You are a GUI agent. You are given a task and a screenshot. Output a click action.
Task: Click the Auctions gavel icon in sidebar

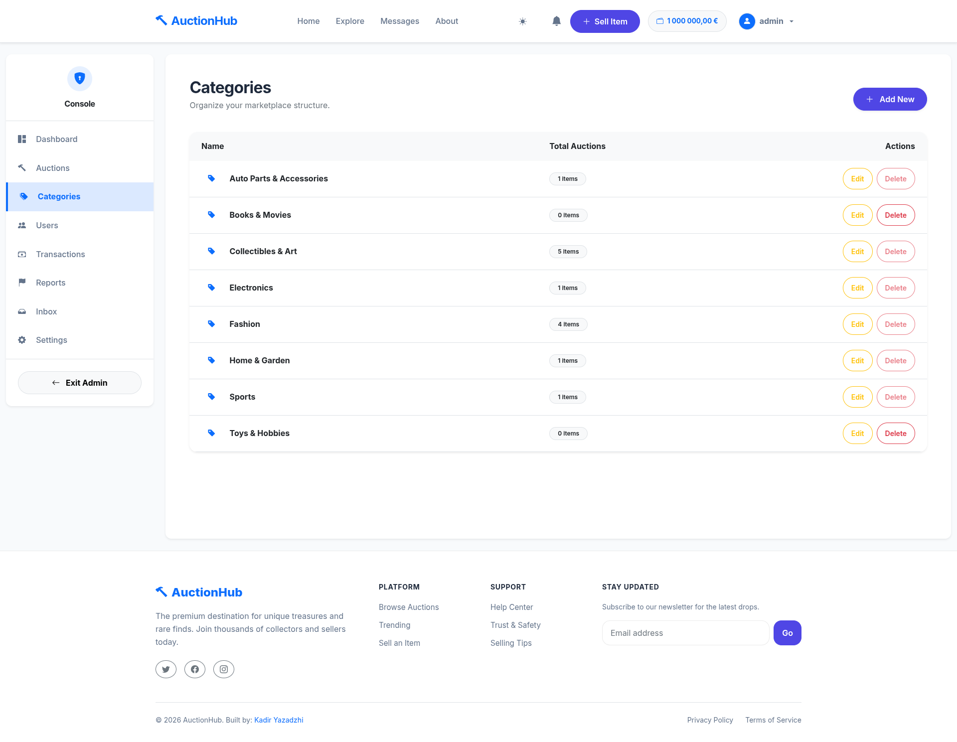click(22, 168)
